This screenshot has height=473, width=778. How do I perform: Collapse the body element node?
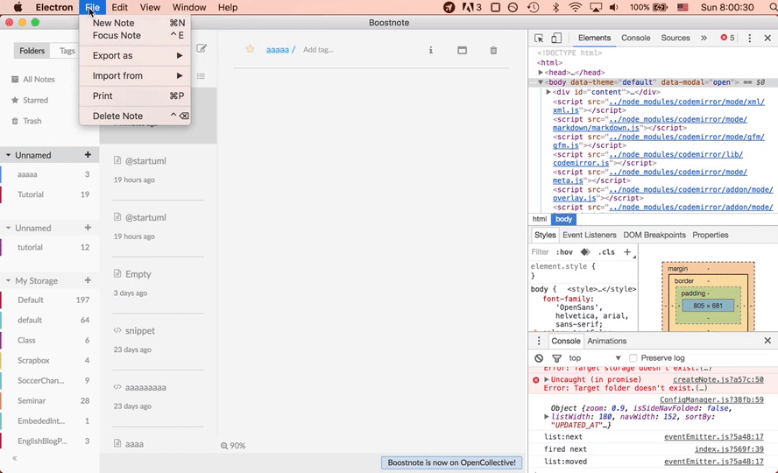[541, 82]
